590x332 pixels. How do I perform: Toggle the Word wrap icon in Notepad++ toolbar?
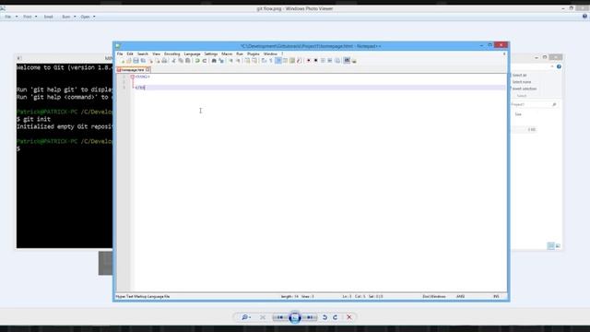pos(265,61)
